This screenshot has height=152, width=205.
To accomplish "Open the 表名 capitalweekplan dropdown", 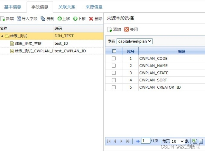I will [x=135, y=41].
